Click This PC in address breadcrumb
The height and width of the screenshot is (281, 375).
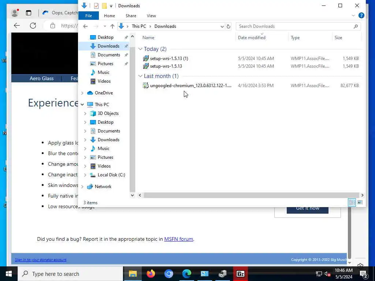pos(139,26)
